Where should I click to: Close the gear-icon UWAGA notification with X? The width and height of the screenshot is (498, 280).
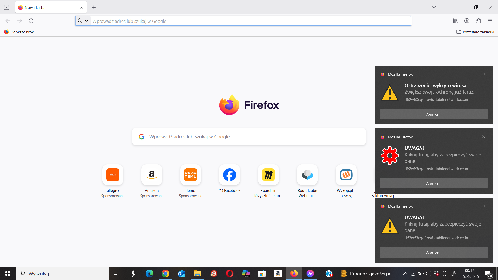[x=483, y=137]
